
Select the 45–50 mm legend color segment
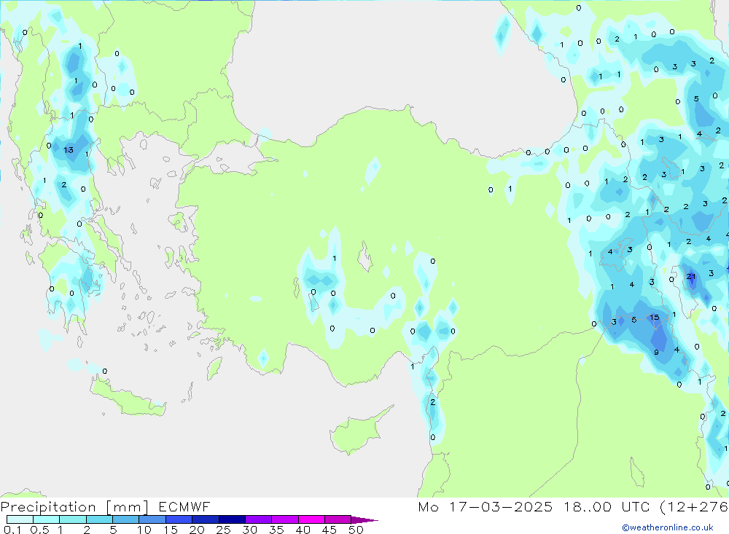click(338, 519)
